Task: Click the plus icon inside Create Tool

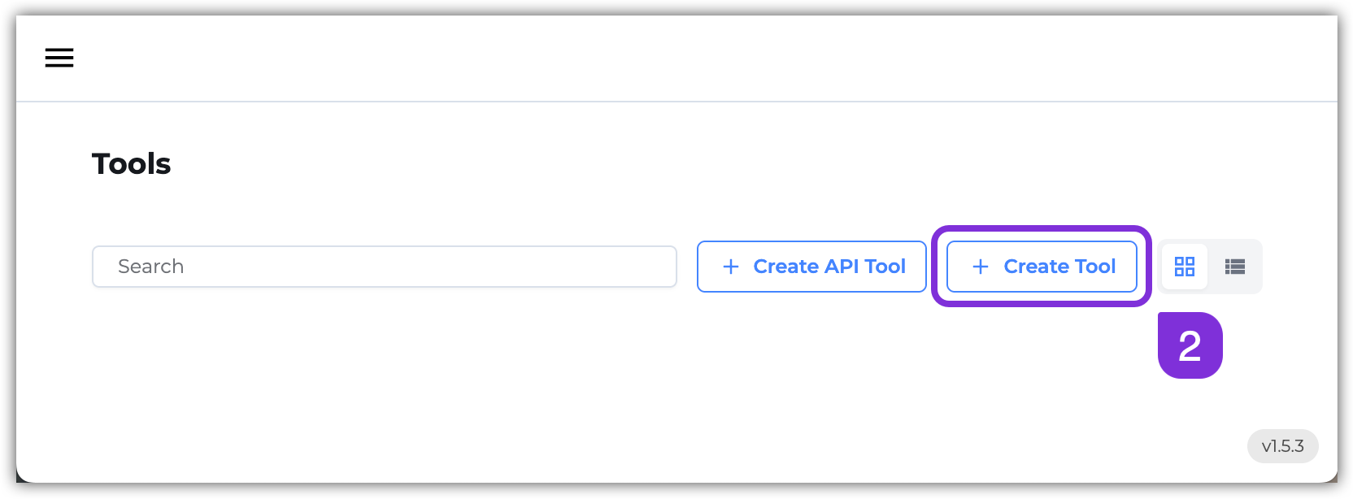Action: coord(980,267)
